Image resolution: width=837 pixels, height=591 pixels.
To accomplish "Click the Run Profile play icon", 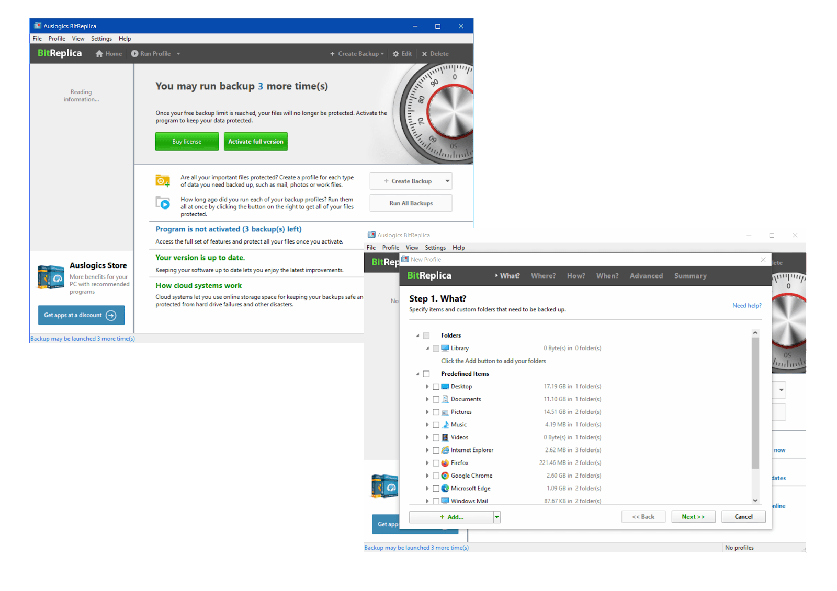I will [134, 54].
